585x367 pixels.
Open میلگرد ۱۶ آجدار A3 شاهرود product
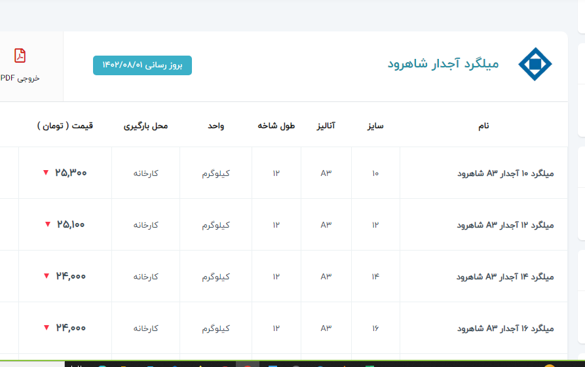pyautogui.click(x=505, y=328)
